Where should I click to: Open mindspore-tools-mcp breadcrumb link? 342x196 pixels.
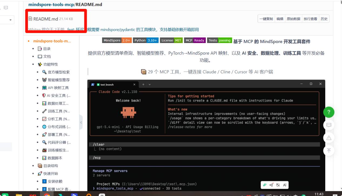coord(51,4)
